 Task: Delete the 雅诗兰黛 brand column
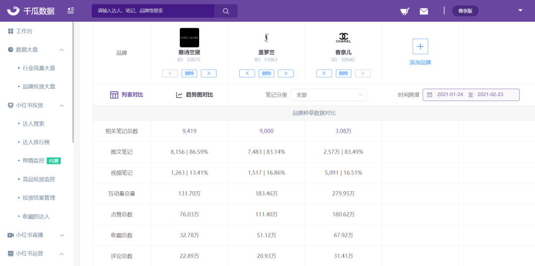coord(189,73)
